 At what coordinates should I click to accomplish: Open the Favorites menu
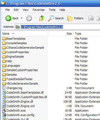[39, 10]
